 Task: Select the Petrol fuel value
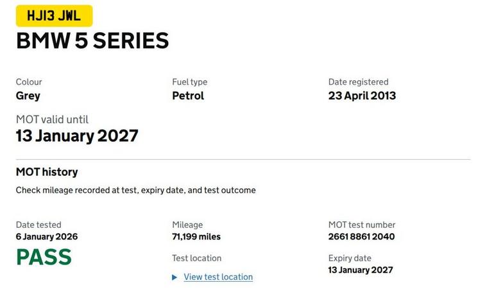point(188,96)
